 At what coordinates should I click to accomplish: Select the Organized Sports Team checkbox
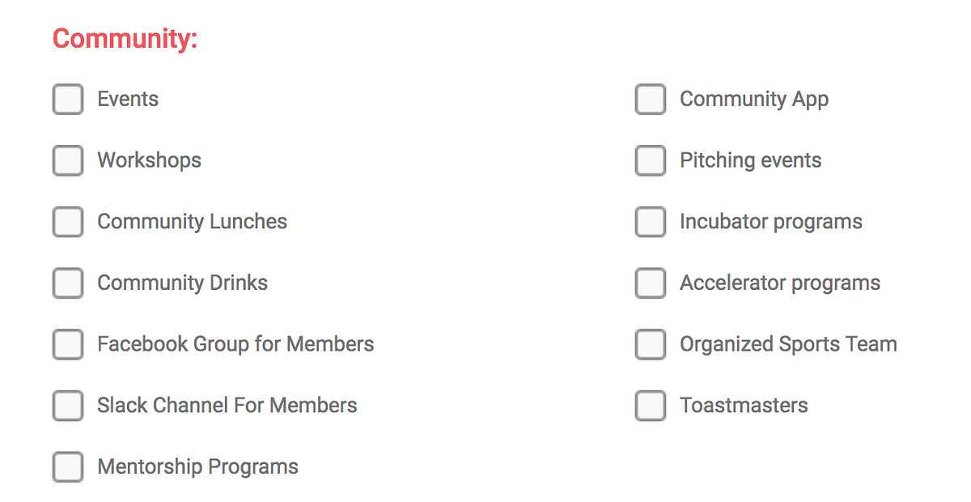[651, 344]
